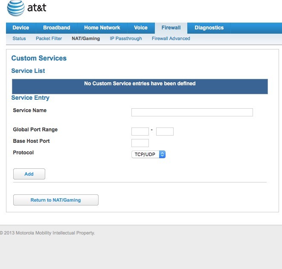The width and height of the screenshot is (282, 269).
Task: Expand the Protocol TCP/UDP dropdown
Action: [148, 154]
